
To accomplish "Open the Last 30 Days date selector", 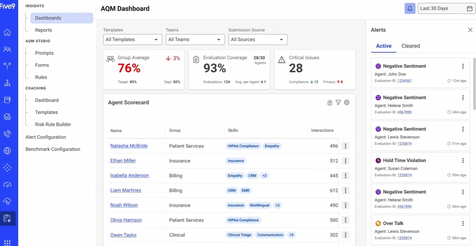I will point(446,8).
